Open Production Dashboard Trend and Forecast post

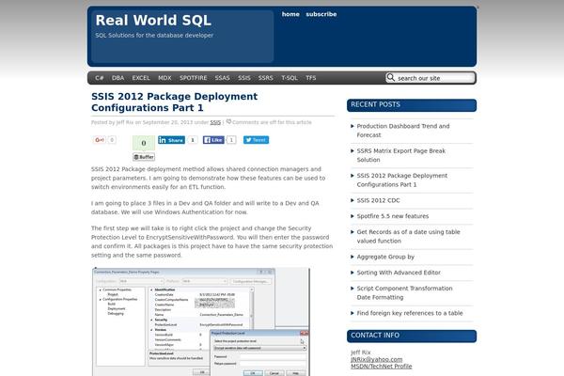click(403, 131)
